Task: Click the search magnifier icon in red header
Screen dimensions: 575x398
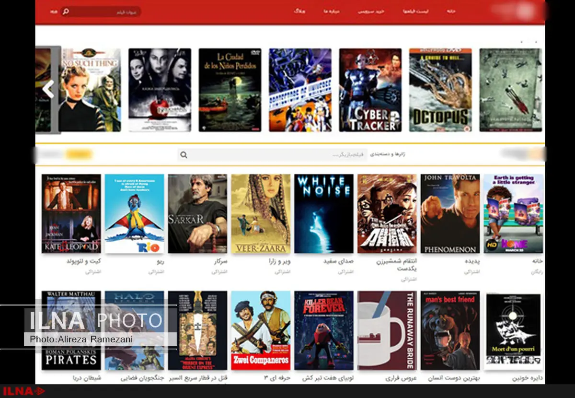Action: point(66,11)
